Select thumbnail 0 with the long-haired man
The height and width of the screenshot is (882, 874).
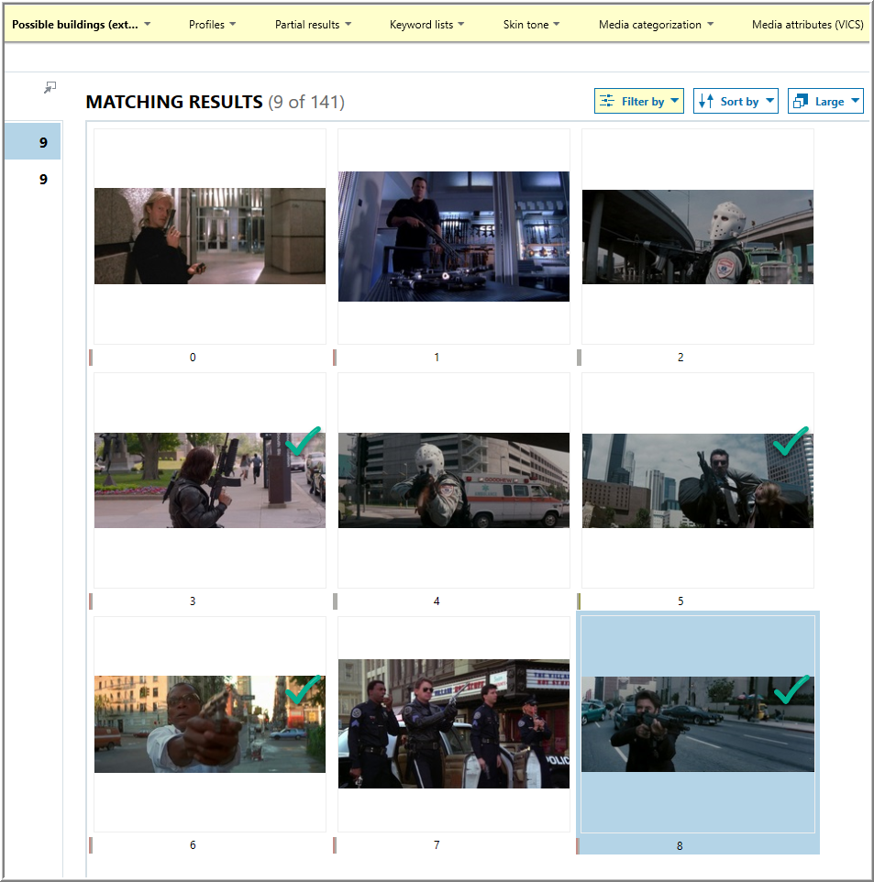point(209,236)
